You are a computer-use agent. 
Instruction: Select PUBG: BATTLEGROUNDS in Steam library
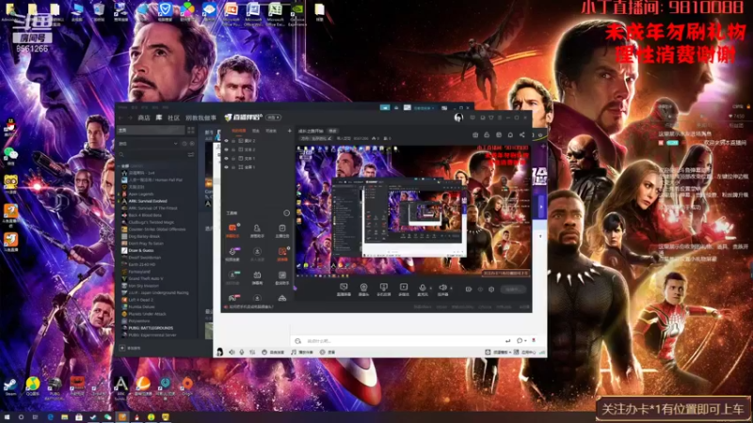(148, 328)
